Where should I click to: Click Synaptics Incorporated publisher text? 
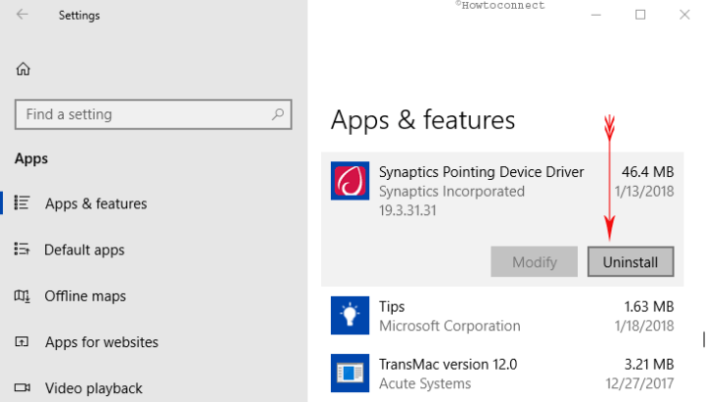tap(451, 192)
